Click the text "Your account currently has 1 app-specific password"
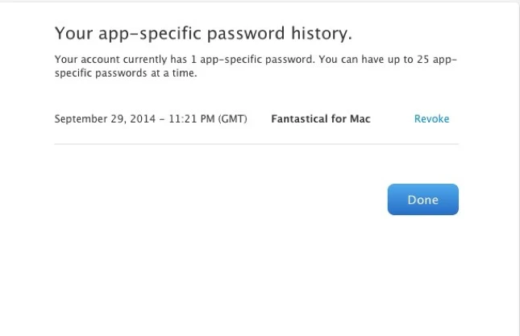Viewport: 520px width, 336px height. pyautogui.click(x=184, y=60)
